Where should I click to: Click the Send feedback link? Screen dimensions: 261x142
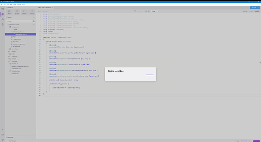coord(245,141)
